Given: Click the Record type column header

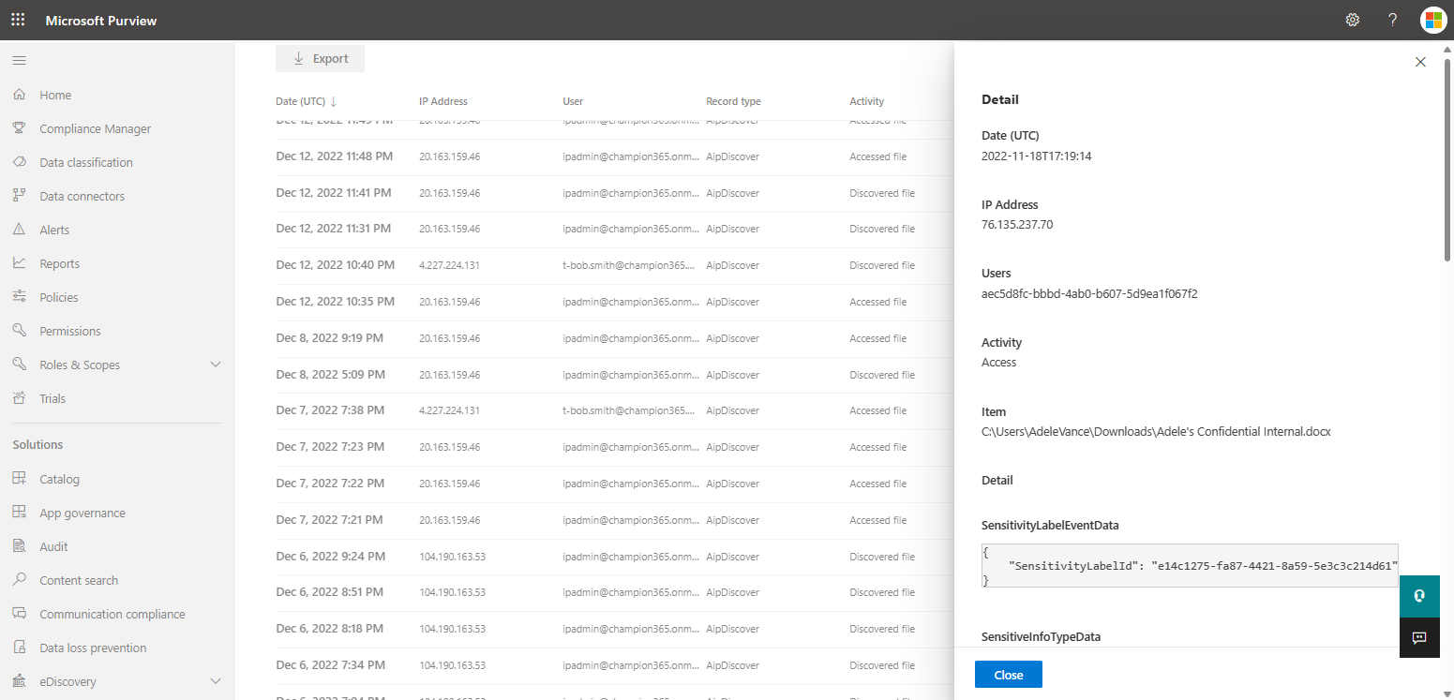Looking at the screenshot, I should (733, 101).
